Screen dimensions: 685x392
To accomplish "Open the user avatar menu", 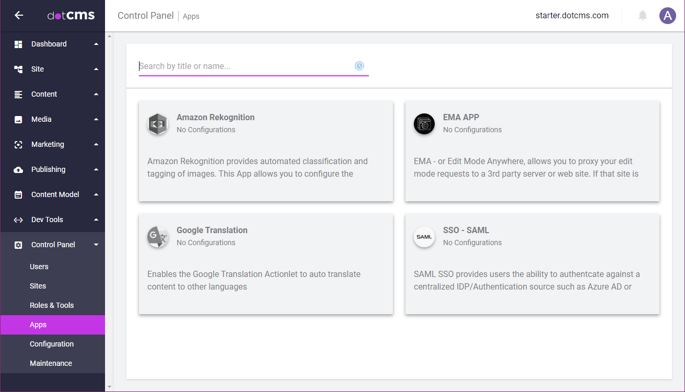I will 667,16.
